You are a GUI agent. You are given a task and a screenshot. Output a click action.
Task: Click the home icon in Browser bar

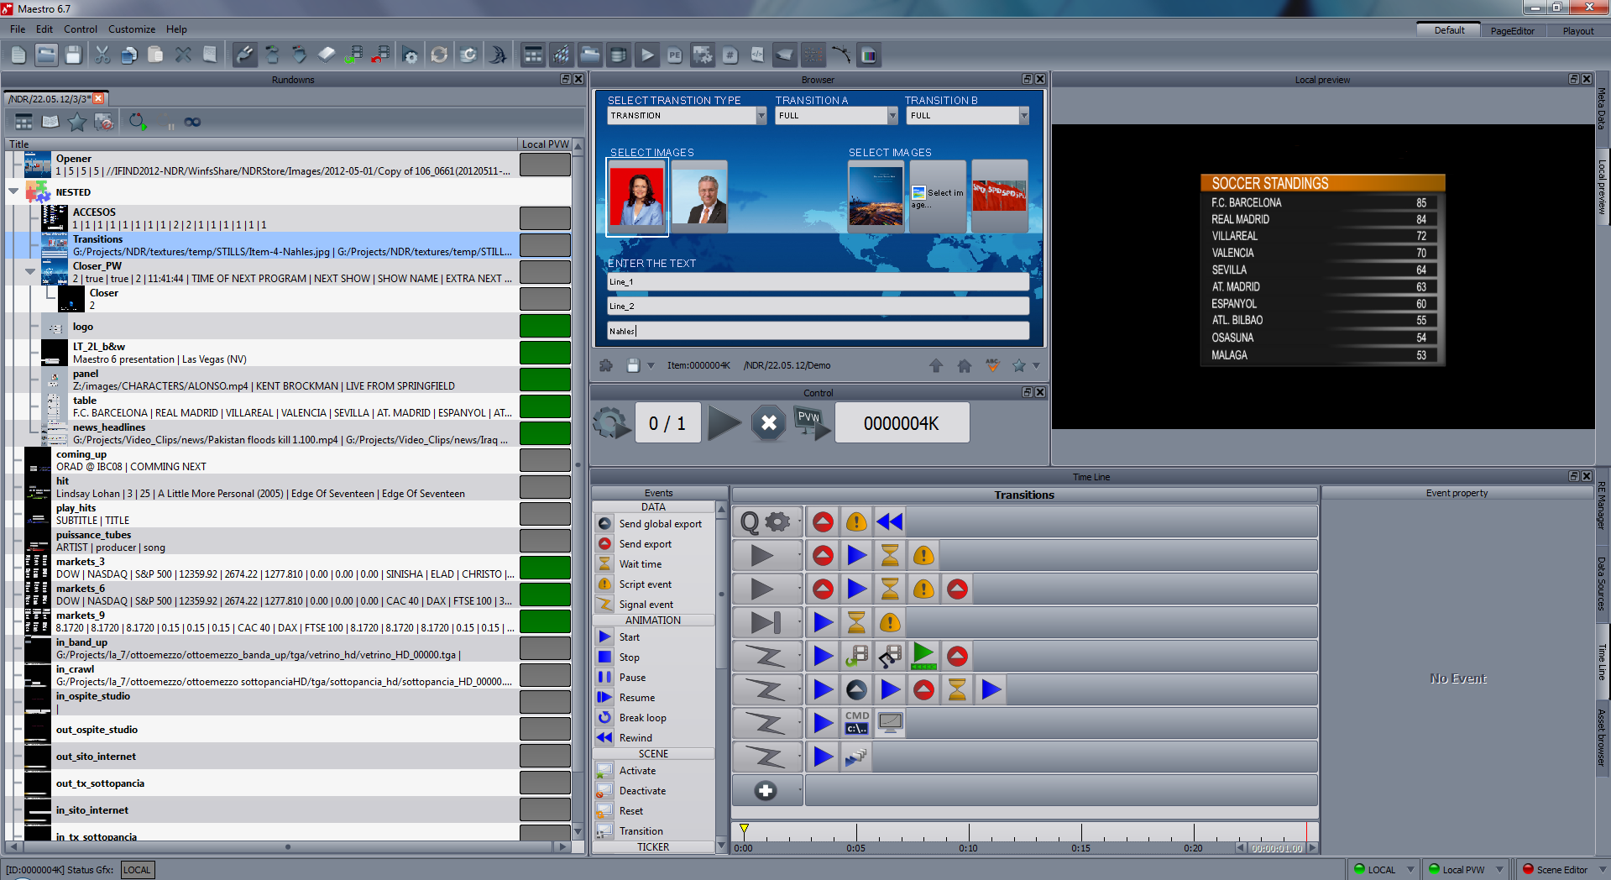[965, 365]
